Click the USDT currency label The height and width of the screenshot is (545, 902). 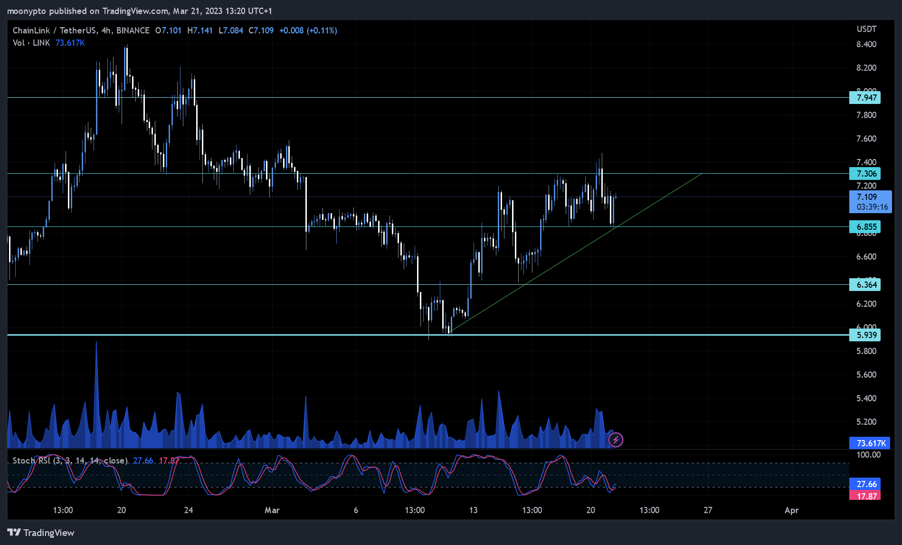[867, 29]
